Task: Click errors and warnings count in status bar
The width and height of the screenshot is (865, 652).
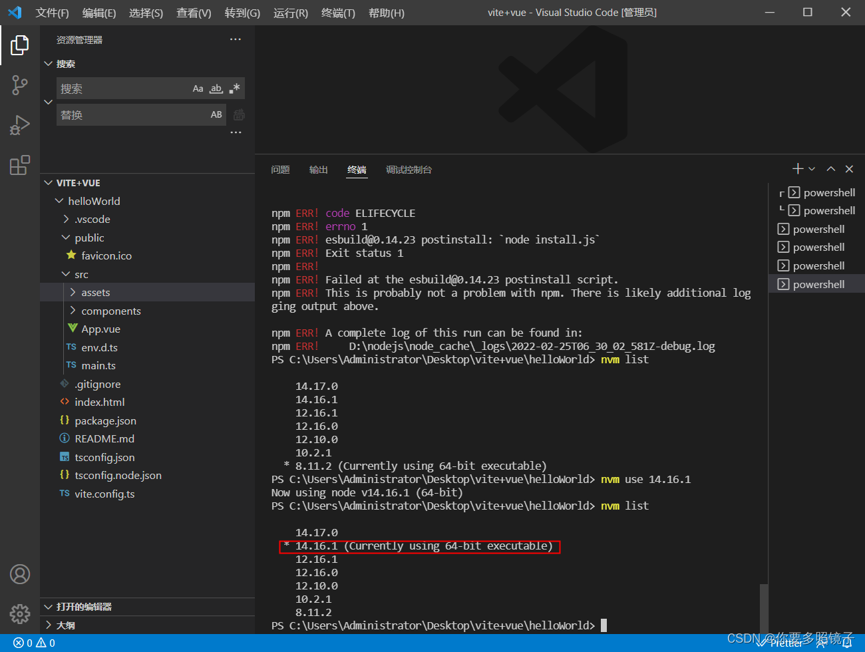Action: click(x=34, y=643)
